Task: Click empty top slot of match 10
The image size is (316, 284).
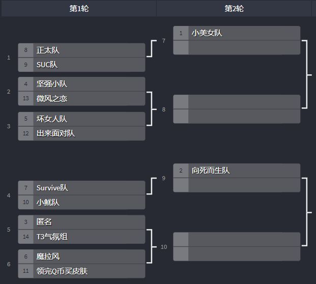Action: pos(237,239)
